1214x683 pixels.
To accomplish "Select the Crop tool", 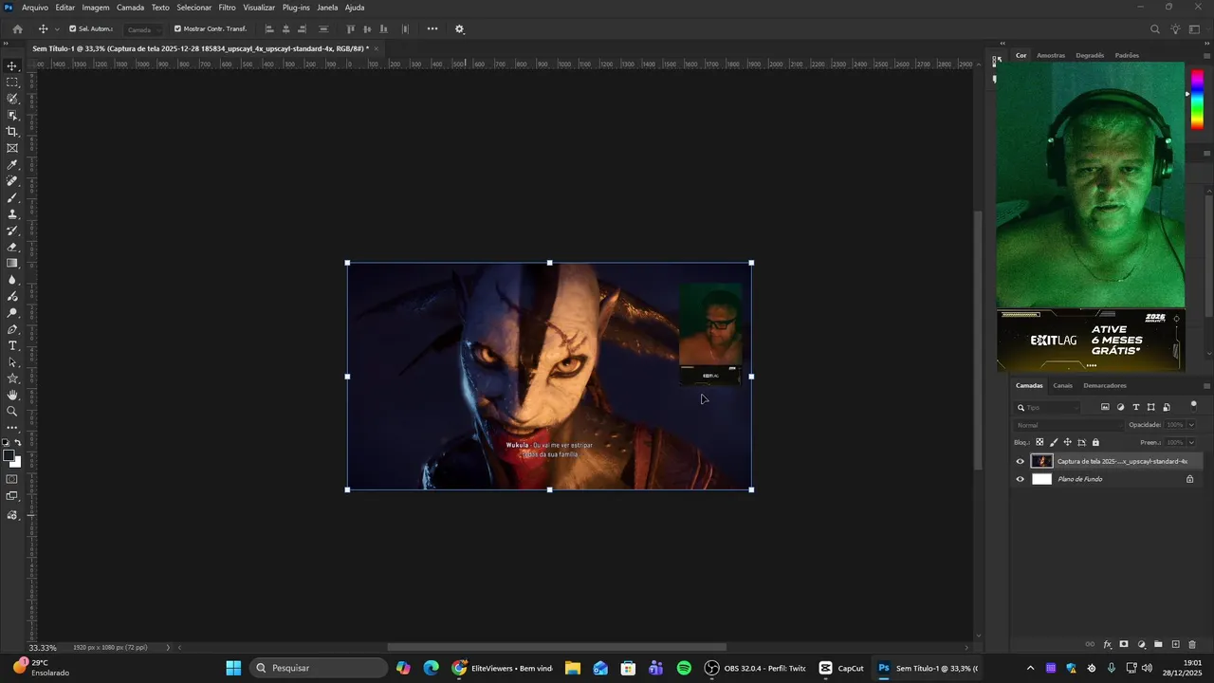I will click(x=12, y=132).
